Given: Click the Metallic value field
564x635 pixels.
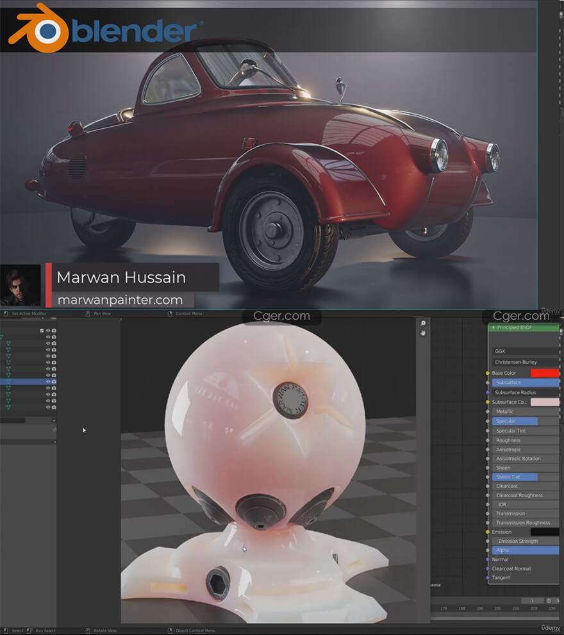Looking at the screenshot, I should click(x=526, y=411).
